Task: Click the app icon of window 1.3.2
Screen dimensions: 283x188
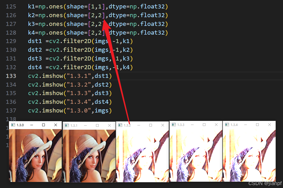Action: [x=120, y=125]
